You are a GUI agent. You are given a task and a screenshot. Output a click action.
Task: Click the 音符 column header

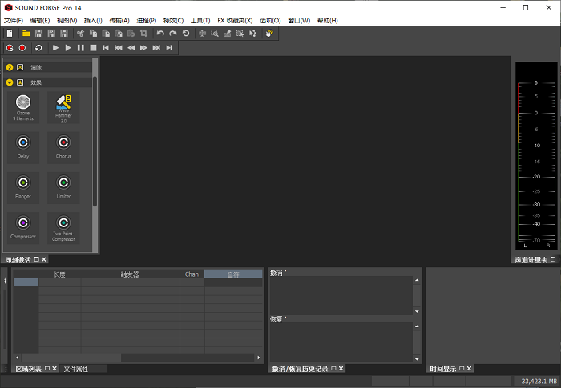[x=232, y=274]
